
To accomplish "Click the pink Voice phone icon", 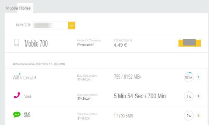I will point(17,95).
